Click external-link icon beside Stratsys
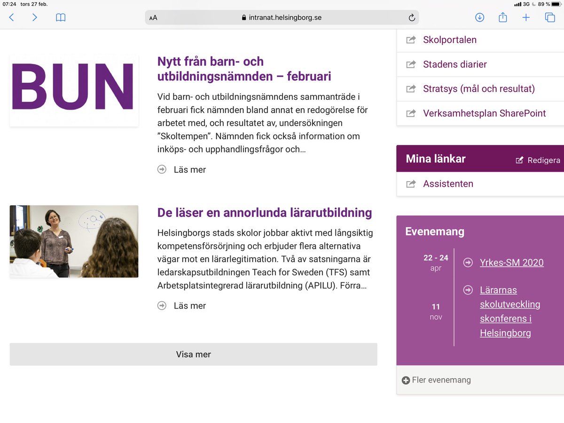This screenshot has height=423, width=564. (411, 89)
